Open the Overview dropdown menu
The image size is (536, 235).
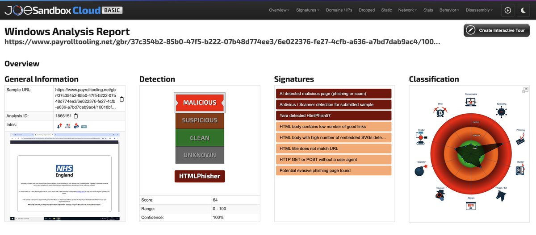[x=279, y=10]
